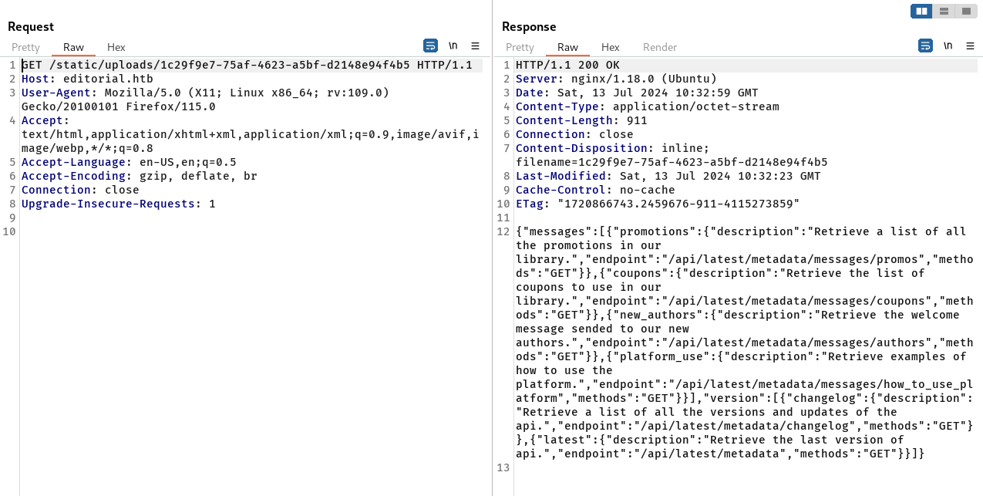Select the Response Raw tab
The width and height of the screenshot is (983, 496).
pos(567,48)
